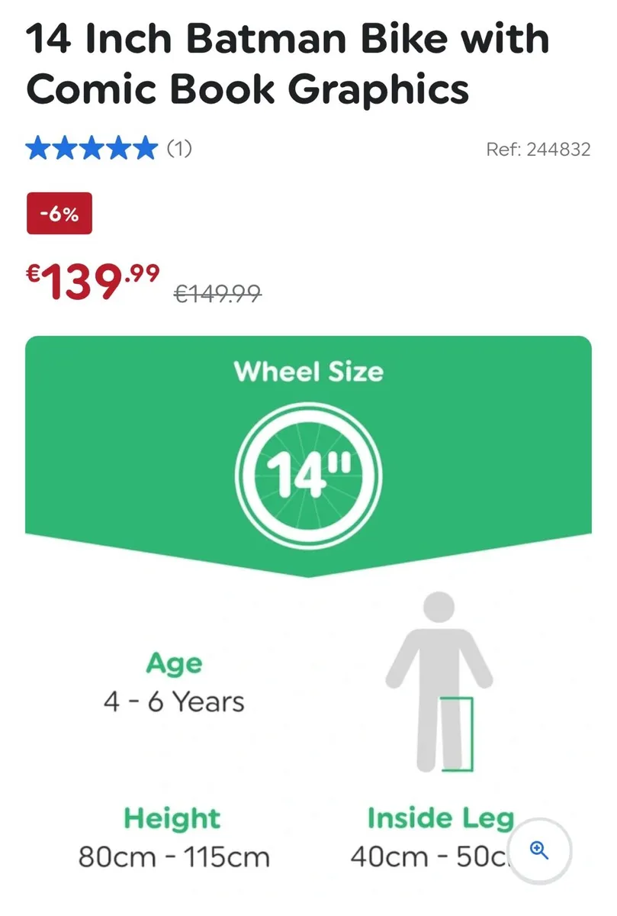Select the grey person silhouette figure
This screenshot has height=916, width=617.
pos(439,681)
